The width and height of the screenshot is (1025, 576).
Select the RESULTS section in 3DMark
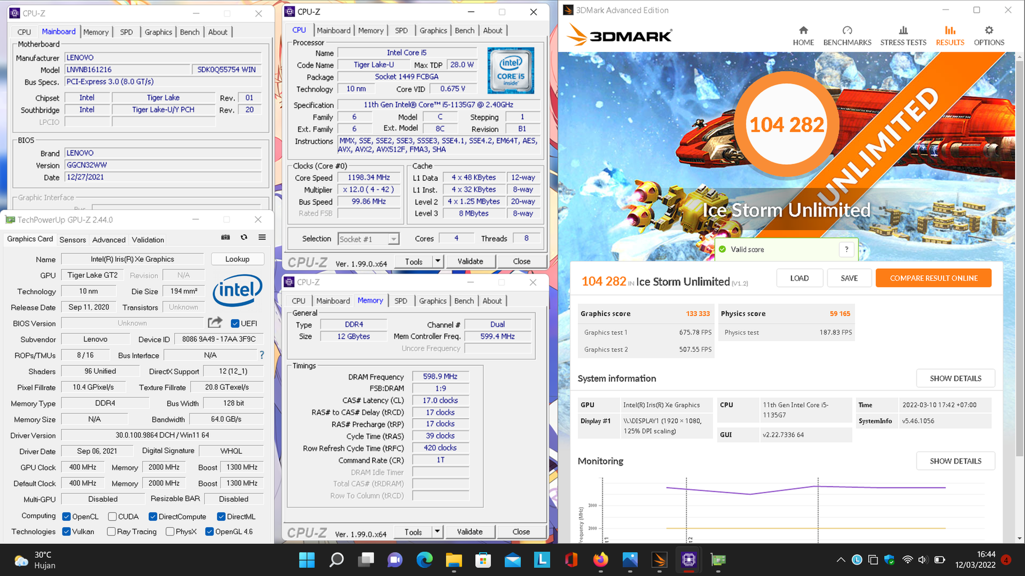[950, 36]
